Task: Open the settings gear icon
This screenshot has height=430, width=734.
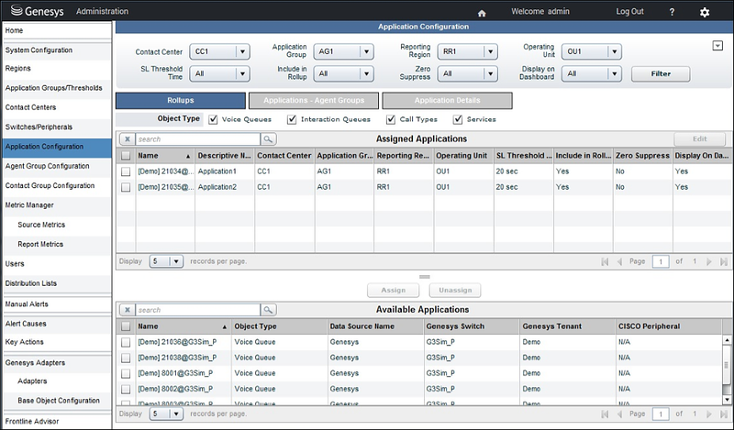Action: coord(705,12)
